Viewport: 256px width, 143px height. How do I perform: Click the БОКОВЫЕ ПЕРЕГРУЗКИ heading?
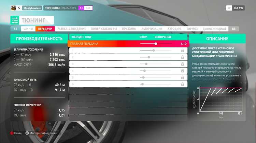pyautogui.click(x=27, y=105)
